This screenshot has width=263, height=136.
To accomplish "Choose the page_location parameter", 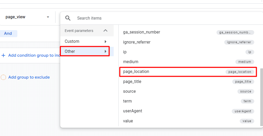I will [136, 72].
